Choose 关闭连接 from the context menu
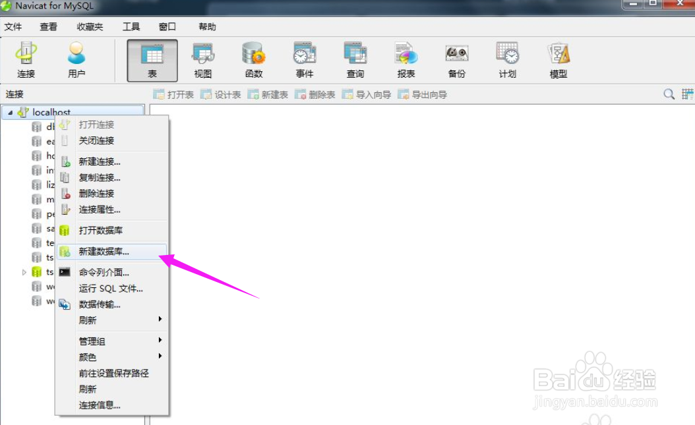Viewport: 695px width, 425px height. pos(112,140)
